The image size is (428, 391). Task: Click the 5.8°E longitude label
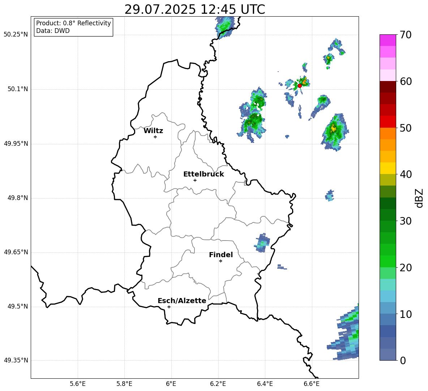coord(124,384)
